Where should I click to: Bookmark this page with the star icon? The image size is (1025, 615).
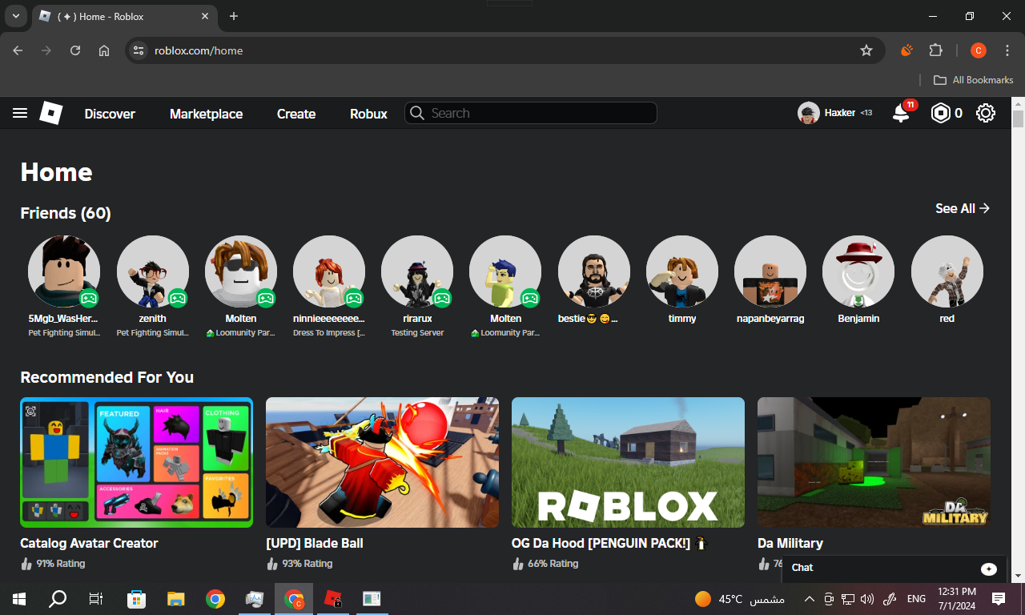(x=866, y=50)
